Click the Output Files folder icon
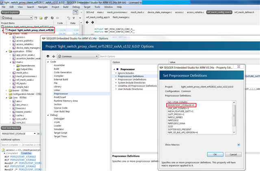This screenshot has width=260, height=171. [18, 69]
